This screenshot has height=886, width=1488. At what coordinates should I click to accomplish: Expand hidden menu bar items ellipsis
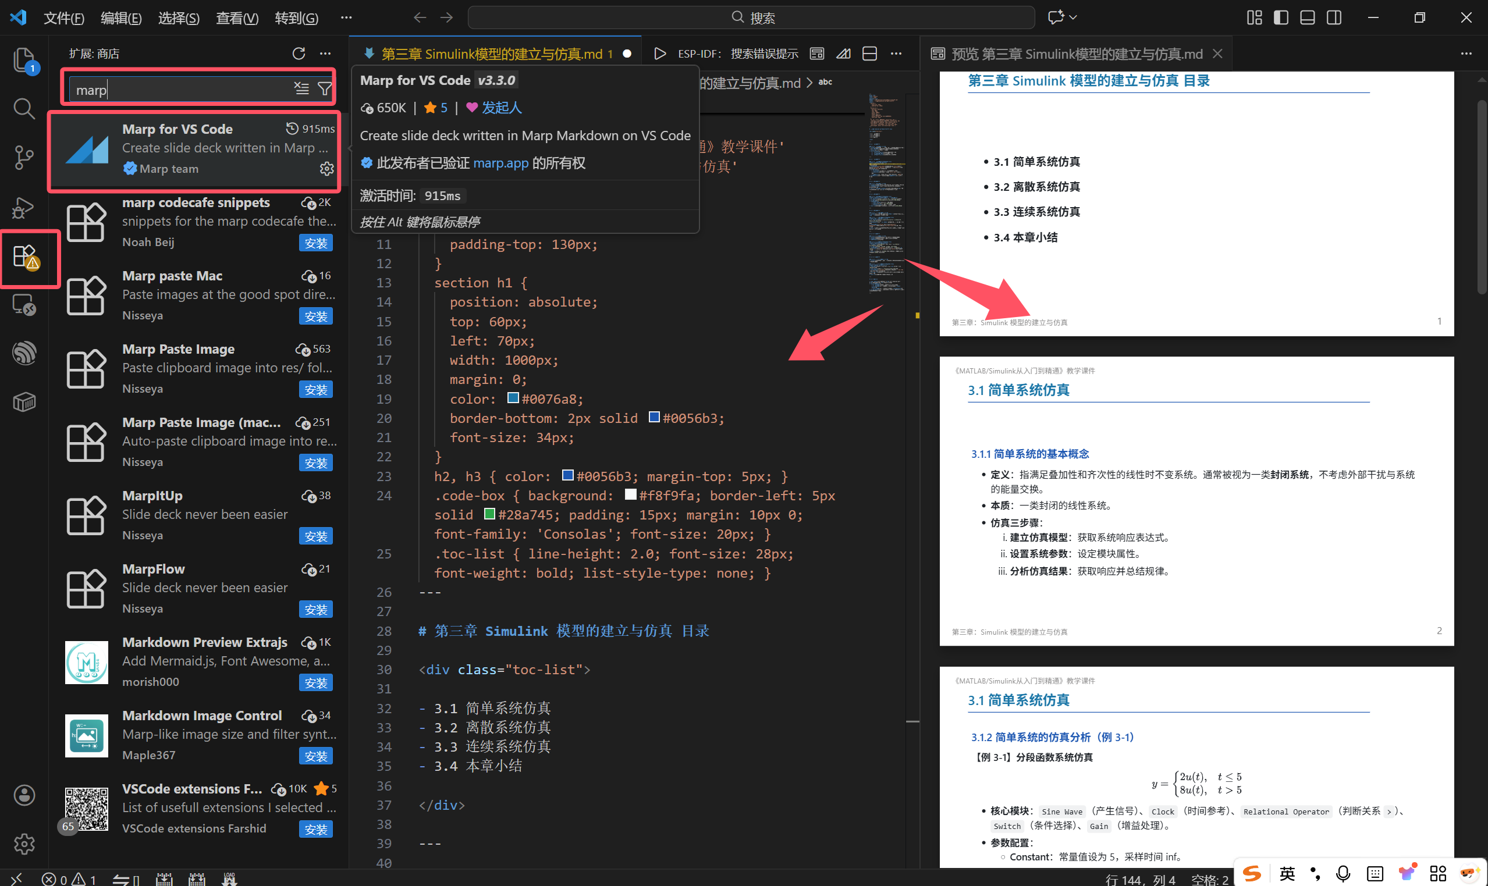[346, 17]
